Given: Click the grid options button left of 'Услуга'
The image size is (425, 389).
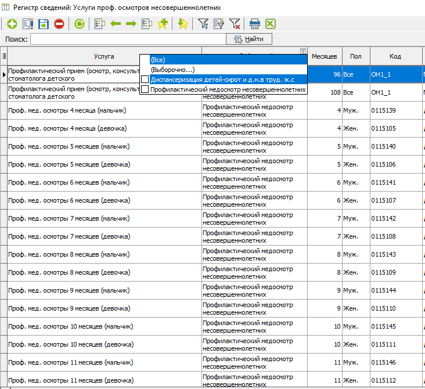Looking at the screenshot, I should click(x=4, y=56).
